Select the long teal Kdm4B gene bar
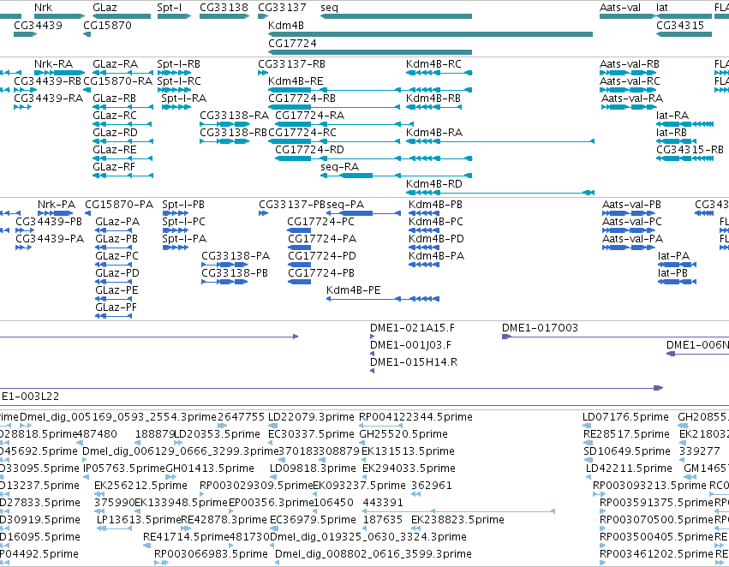Screen dimensions: 729x567 (431, 34)
